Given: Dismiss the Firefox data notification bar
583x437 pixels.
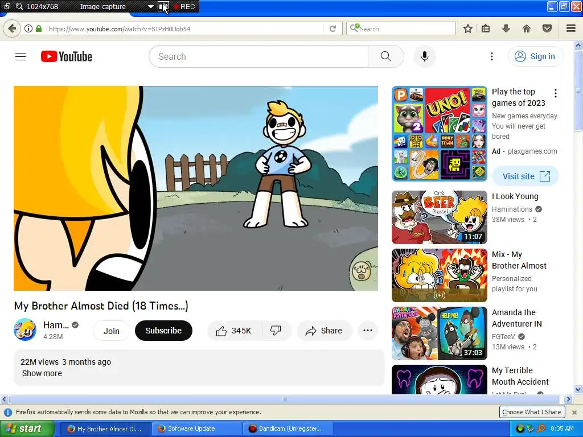Looking at the screenshot, I should (x=574, y=412).
